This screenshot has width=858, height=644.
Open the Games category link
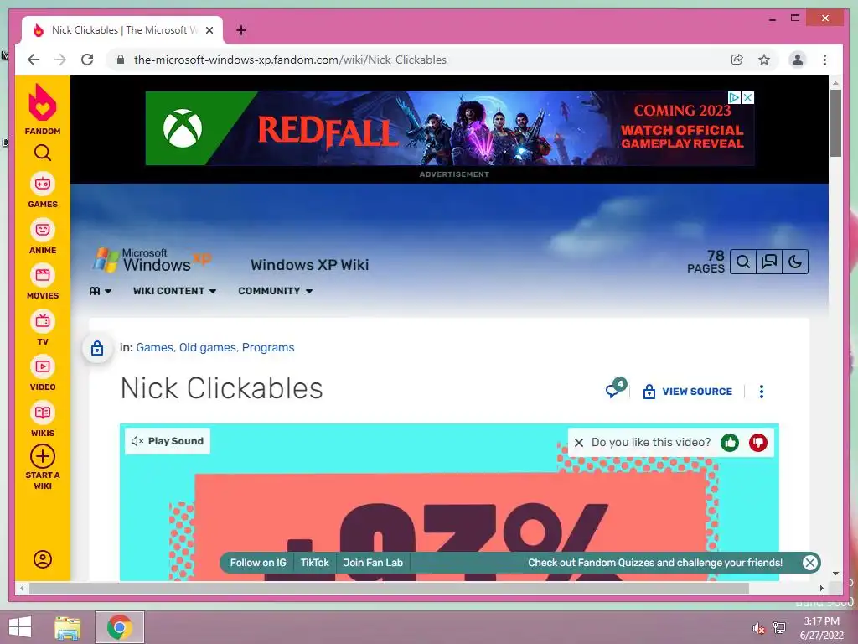click(x=155, y=348)
